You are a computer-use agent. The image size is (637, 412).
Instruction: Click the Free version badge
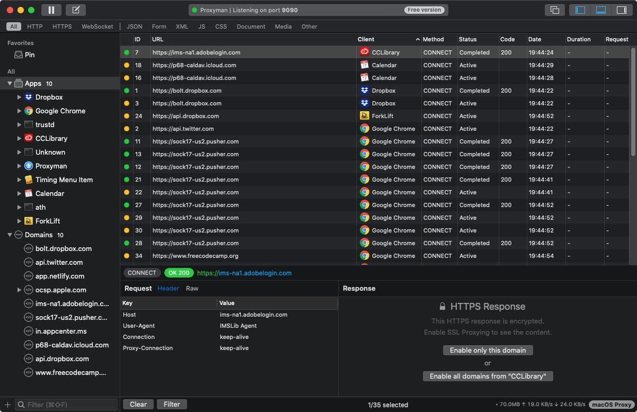424,10
